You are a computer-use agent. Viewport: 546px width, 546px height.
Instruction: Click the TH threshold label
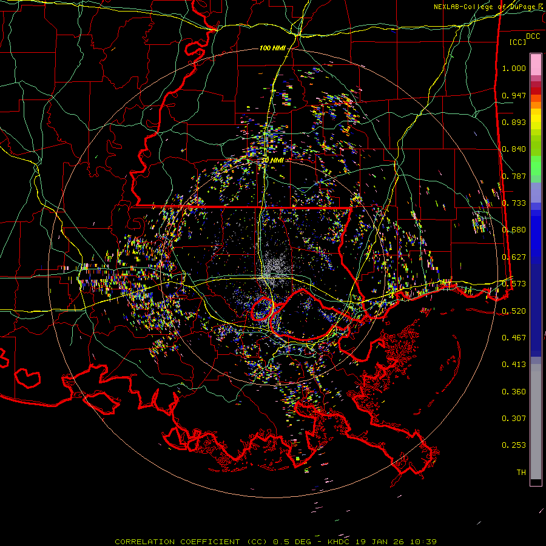pyautogui.click(x=521, y=472)
